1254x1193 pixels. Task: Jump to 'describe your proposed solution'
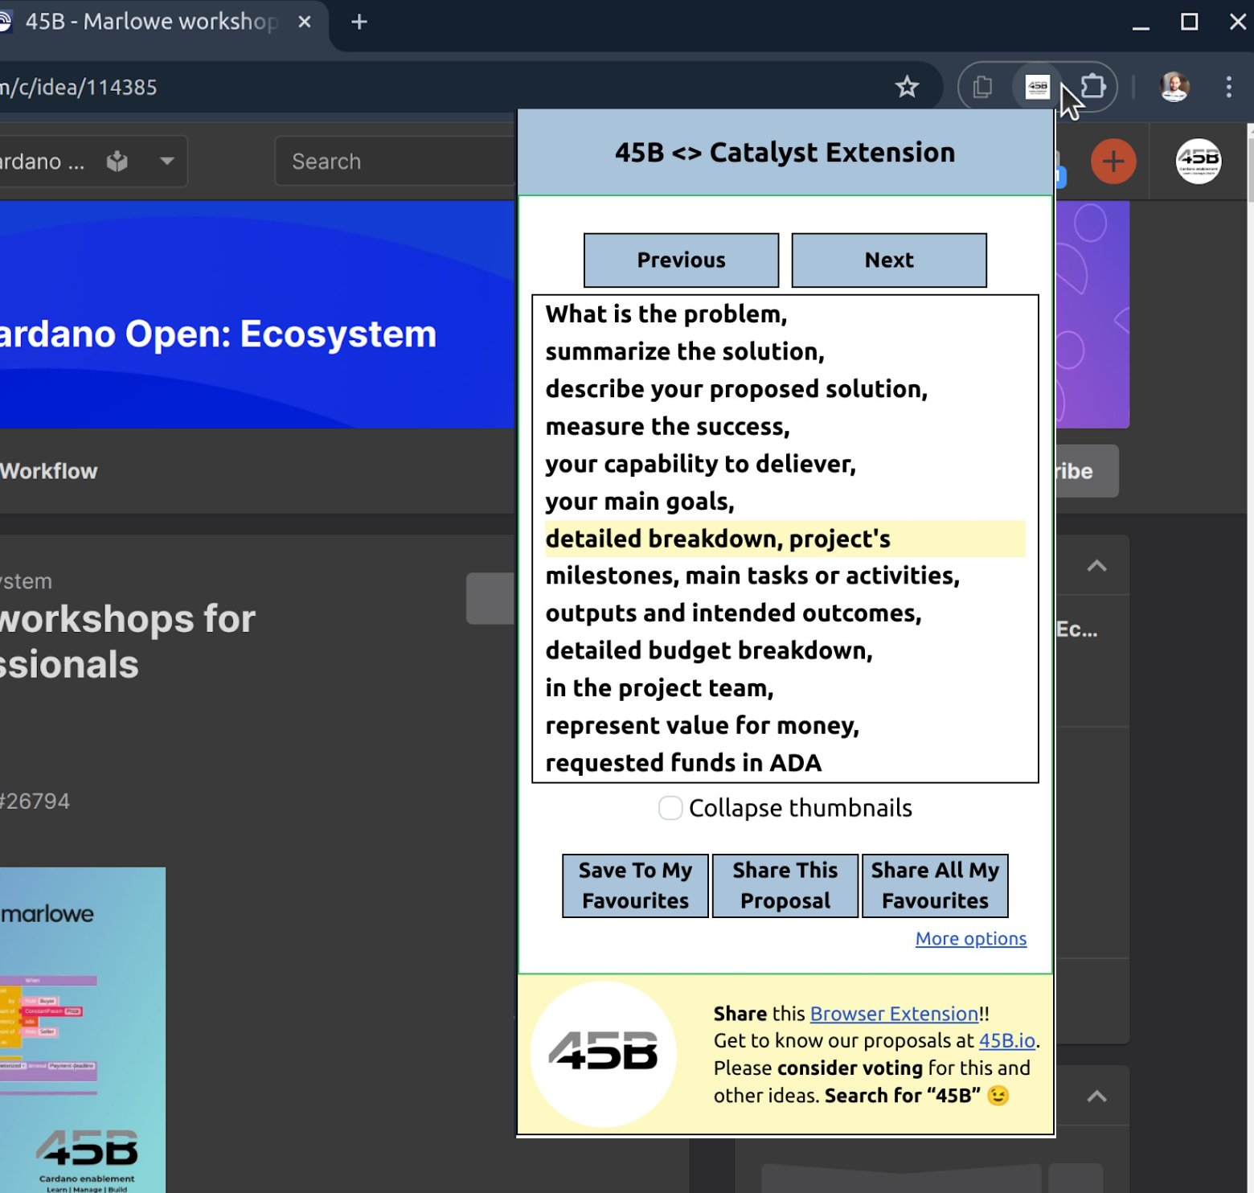(736, 389)
